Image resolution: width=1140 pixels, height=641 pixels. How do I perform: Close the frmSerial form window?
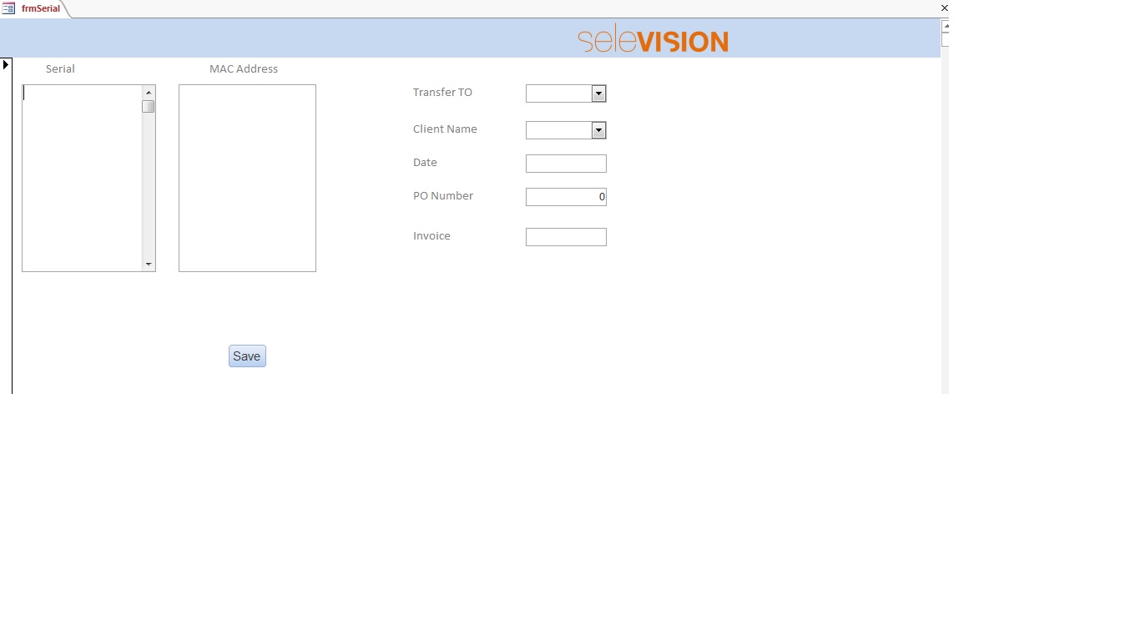click(945, 8)
